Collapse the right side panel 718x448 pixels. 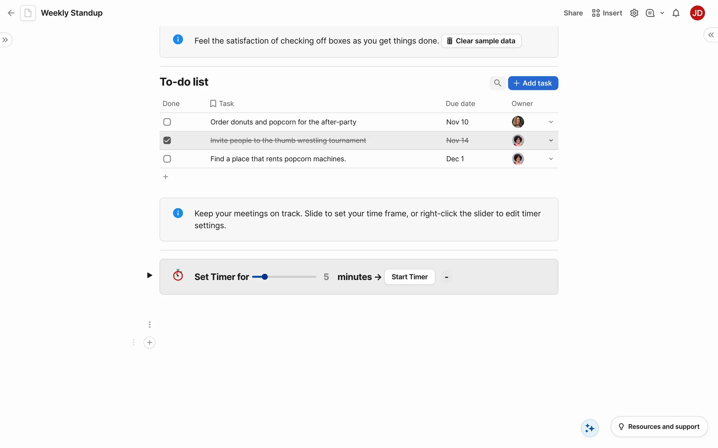pyautogui.click(x=711, y=35)
